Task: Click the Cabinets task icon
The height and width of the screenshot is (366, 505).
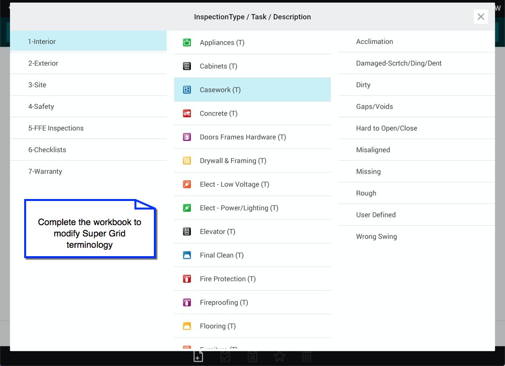Action: pyautogui.click(x=187, y=66)
